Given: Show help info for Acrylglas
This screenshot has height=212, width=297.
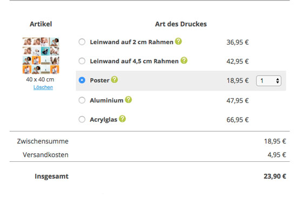Looking at the screenshot, I should [123, 119].
